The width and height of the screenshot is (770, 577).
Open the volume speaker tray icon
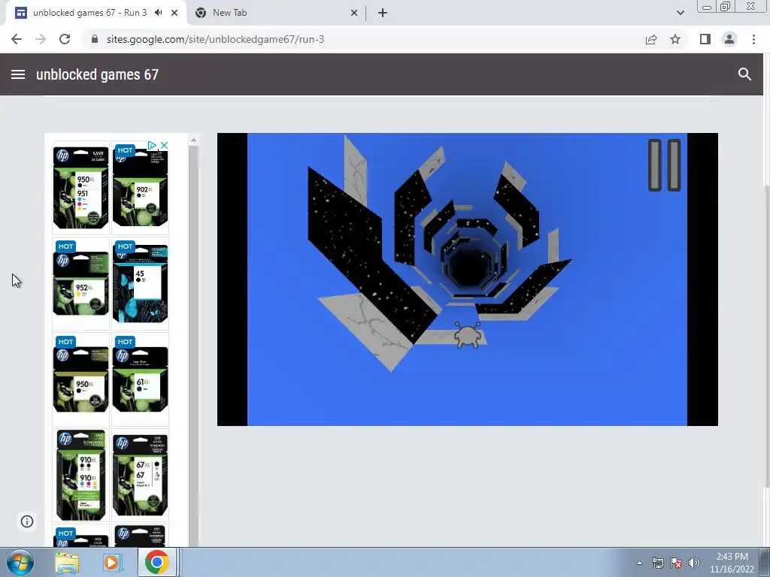pos(694,563)
